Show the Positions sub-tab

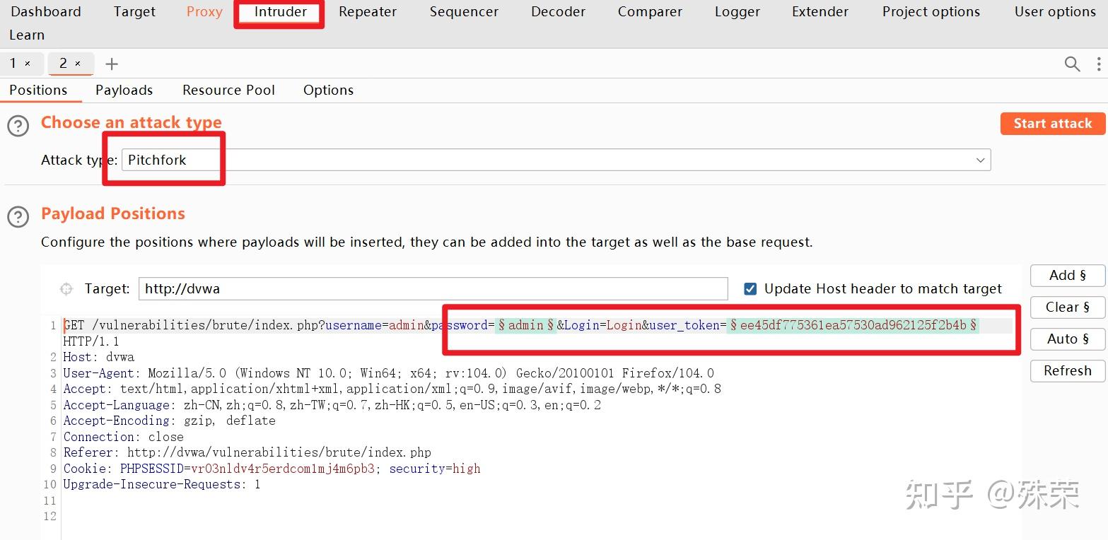click(x=38, y=90)
